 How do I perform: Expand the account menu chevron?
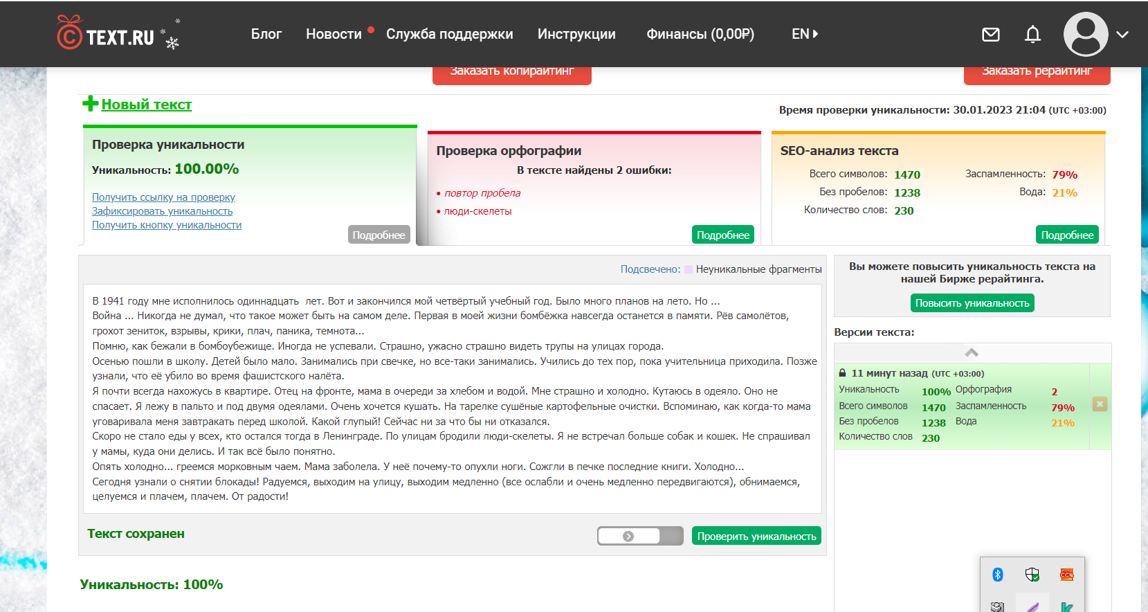click(x=1122, y=35)
